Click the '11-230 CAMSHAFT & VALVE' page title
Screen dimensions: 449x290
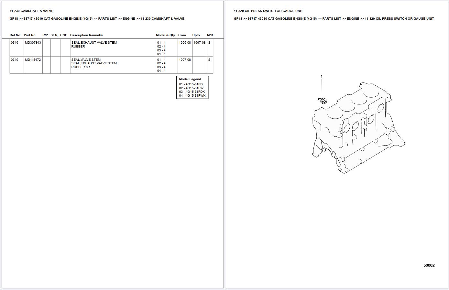click(31, 11)
